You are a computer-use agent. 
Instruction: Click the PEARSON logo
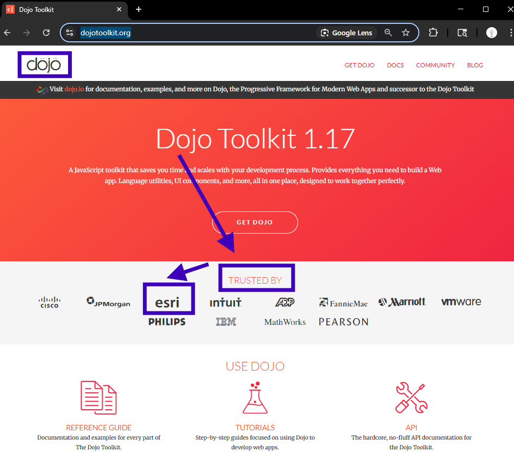coord(344,322)
